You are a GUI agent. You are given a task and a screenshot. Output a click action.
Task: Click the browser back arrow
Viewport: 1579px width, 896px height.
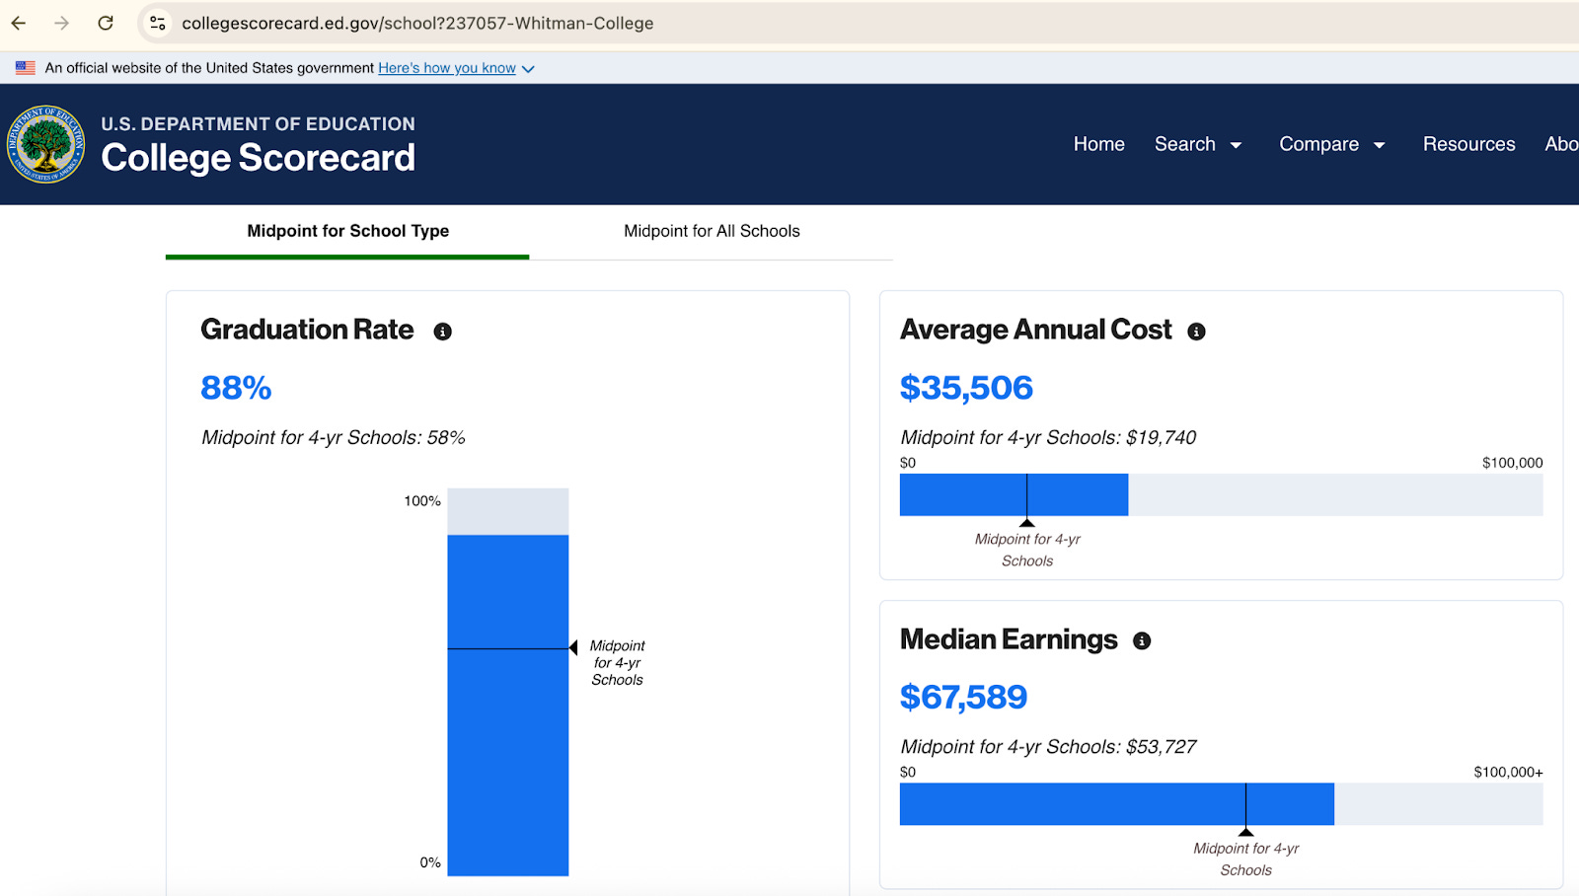[x=19, y=23]
